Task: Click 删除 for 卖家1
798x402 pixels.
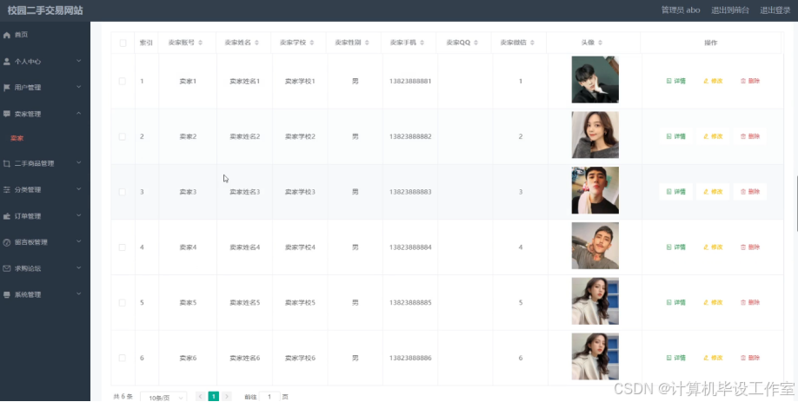Action: point(749,82)
